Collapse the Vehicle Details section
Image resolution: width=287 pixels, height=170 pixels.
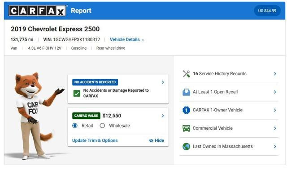127,40
